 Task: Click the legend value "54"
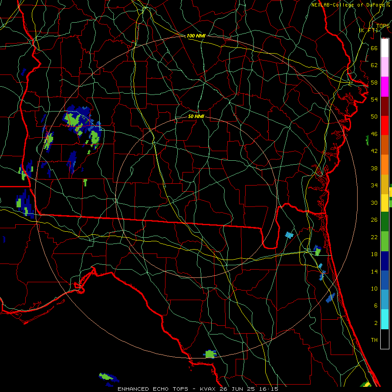[374, 99]
